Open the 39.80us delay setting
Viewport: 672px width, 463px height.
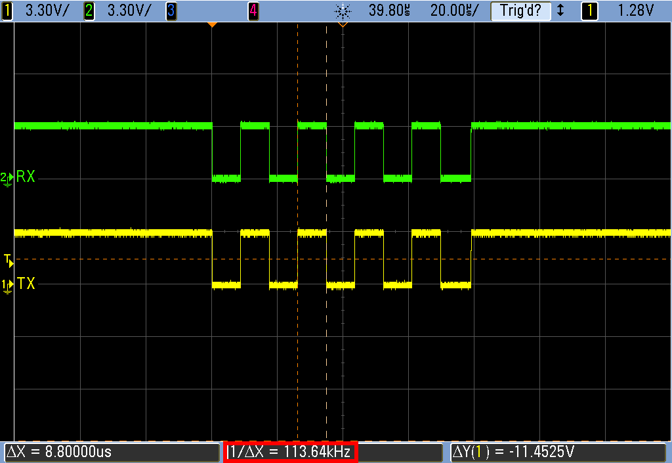point(389,11)
